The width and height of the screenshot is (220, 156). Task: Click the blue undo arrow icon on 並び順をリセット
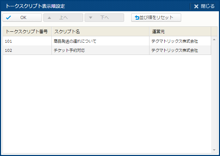[x=137, y=18]
